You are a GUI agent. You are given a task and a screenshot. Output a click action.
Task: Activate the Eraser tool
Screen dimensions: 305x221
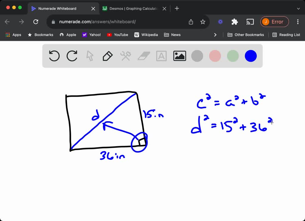(143, 56)
